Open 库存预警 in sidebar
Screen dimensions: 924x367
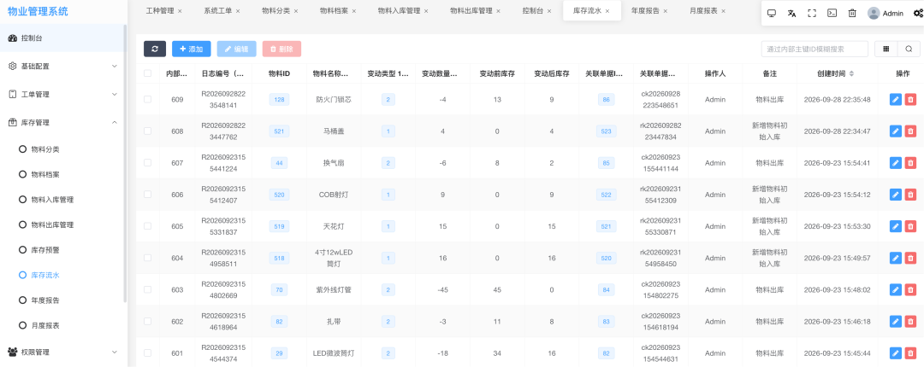click(45, 250)
